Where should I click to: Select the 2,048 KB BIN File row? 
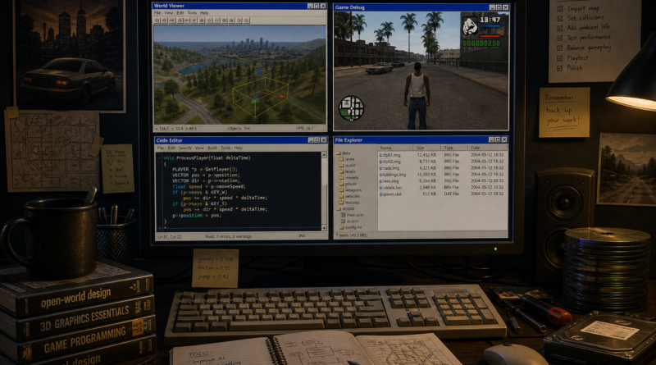tap(443, 188)
